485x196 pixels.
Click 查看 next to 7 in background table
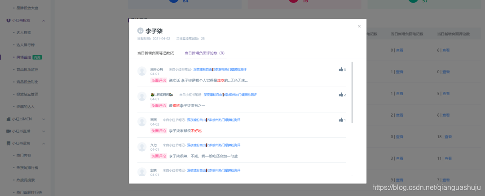pos(446,180)
